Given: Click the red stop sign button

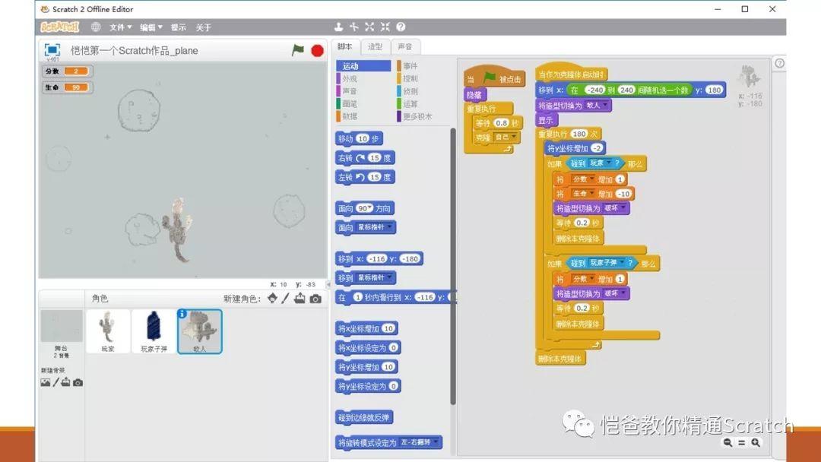Looking at the screenshot, I should [317, 50].
